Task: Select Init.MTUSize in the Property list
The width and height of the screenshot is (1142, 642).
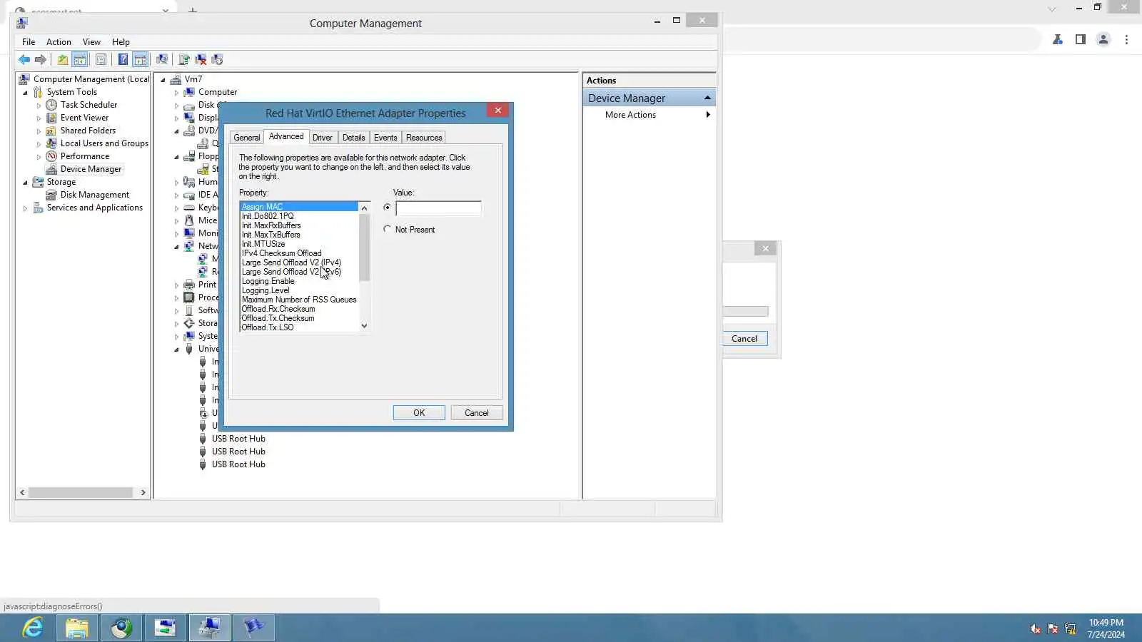Action: coord(263,244)
